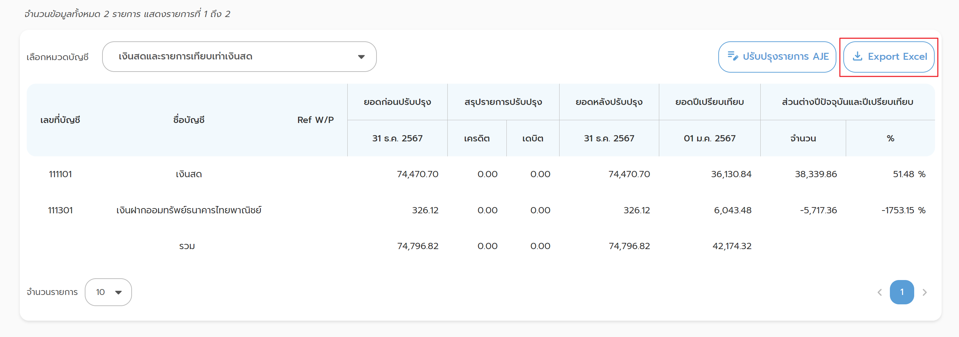Click the เลขที่บัญชี column header

pos(60,120)
